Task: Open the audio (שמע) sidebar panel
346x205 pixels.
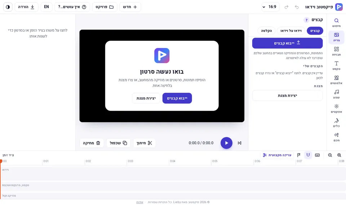Action: [336, 94]
